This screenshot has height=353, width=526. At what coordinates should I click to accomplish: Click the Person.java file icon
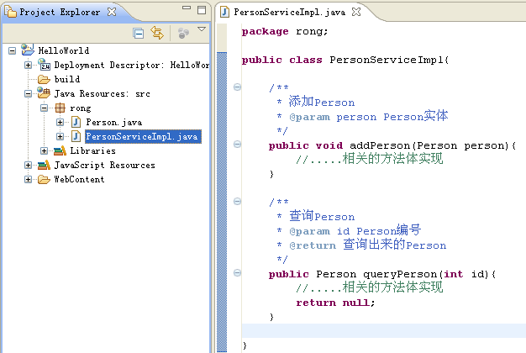[x=76, y=122]
